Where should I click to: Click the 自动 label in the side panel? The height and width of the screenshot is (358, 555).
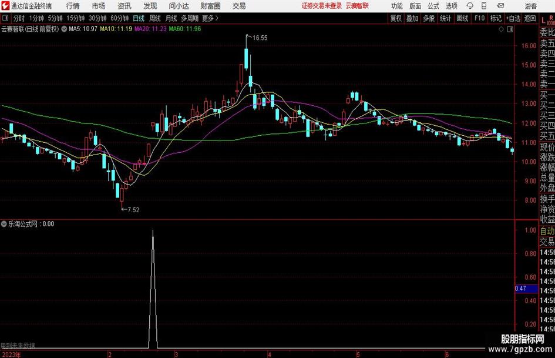(547, 231)
